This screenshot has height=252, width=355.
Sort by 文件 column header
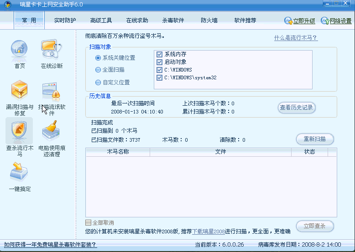[220, 152]
